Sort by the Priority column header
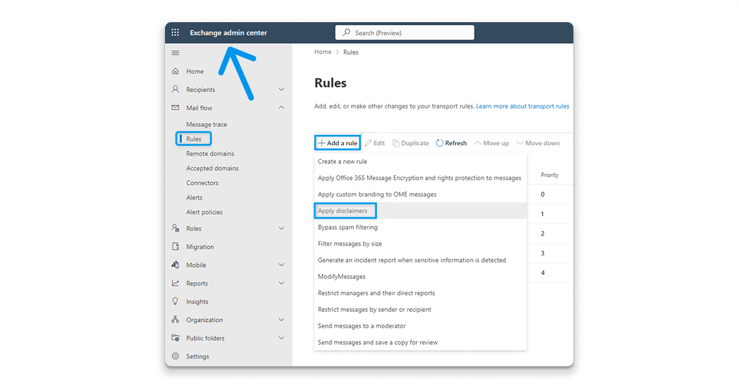The image size is (739, 389). click(550, 175)
